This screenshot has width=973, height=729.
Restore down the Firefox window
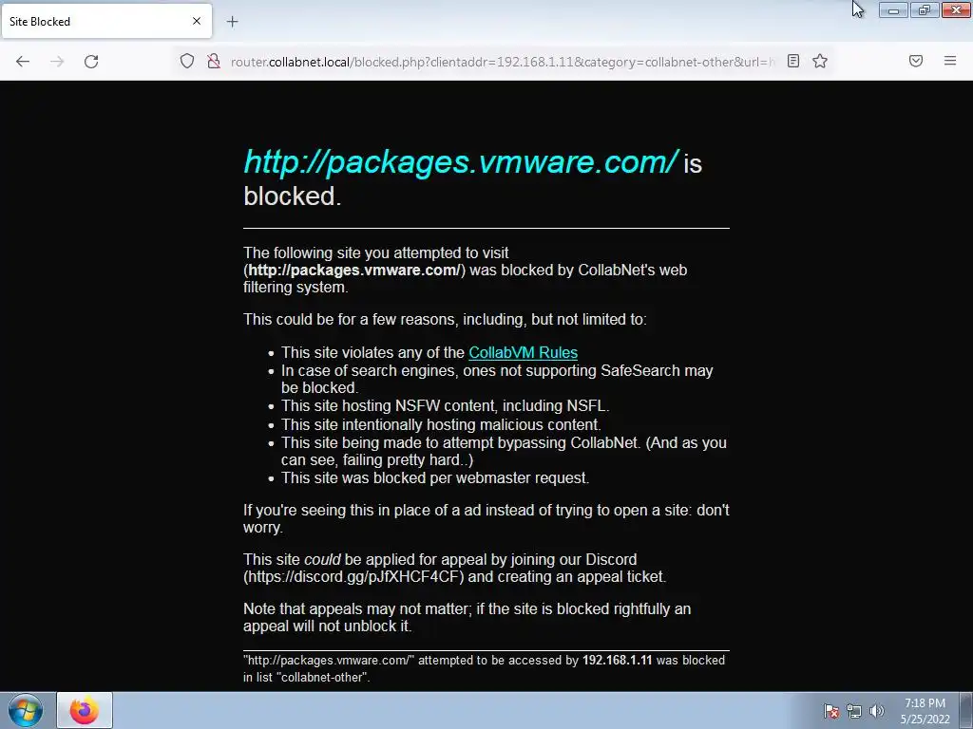point(925,9)
